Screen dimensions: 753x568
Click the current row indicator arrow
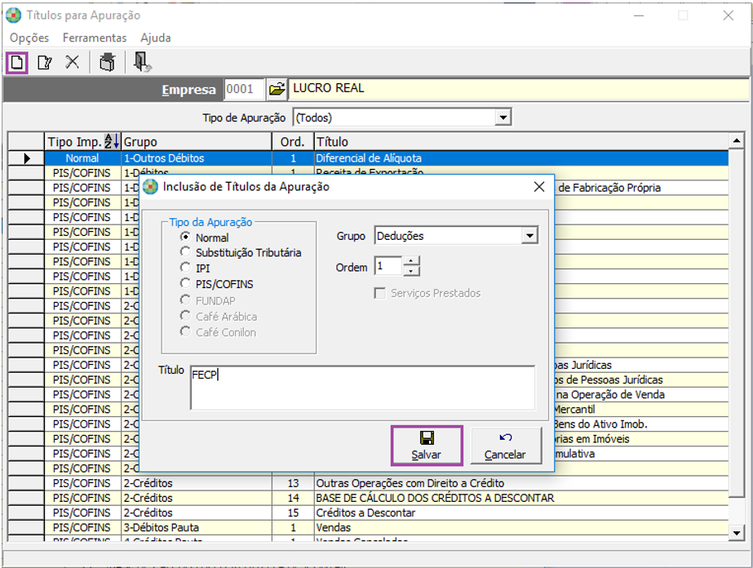click(x=26, y=158)
